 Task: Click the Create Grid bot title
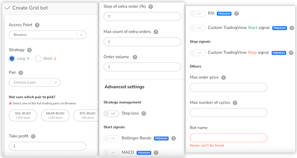click(x=30, y=8)
